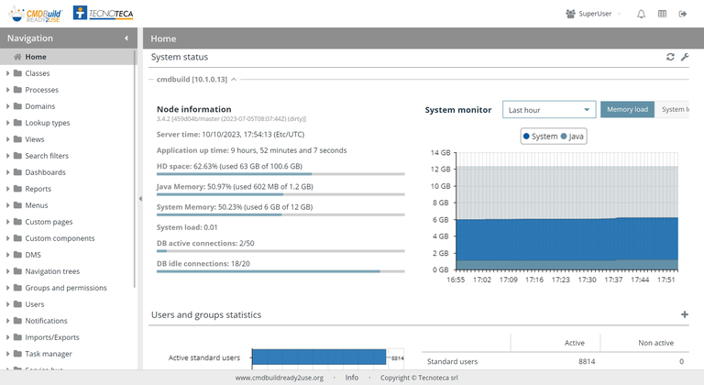
Task: Click Standard users active value 8814
Action: (587, 362)
